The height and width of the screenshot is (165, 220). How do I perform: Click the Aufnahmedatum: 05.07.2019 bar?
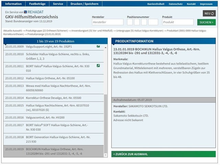coord(164,100)
